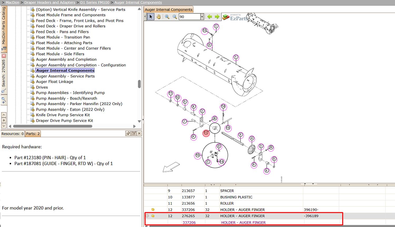Select Float Module - Transition Pan

[63, 37]
